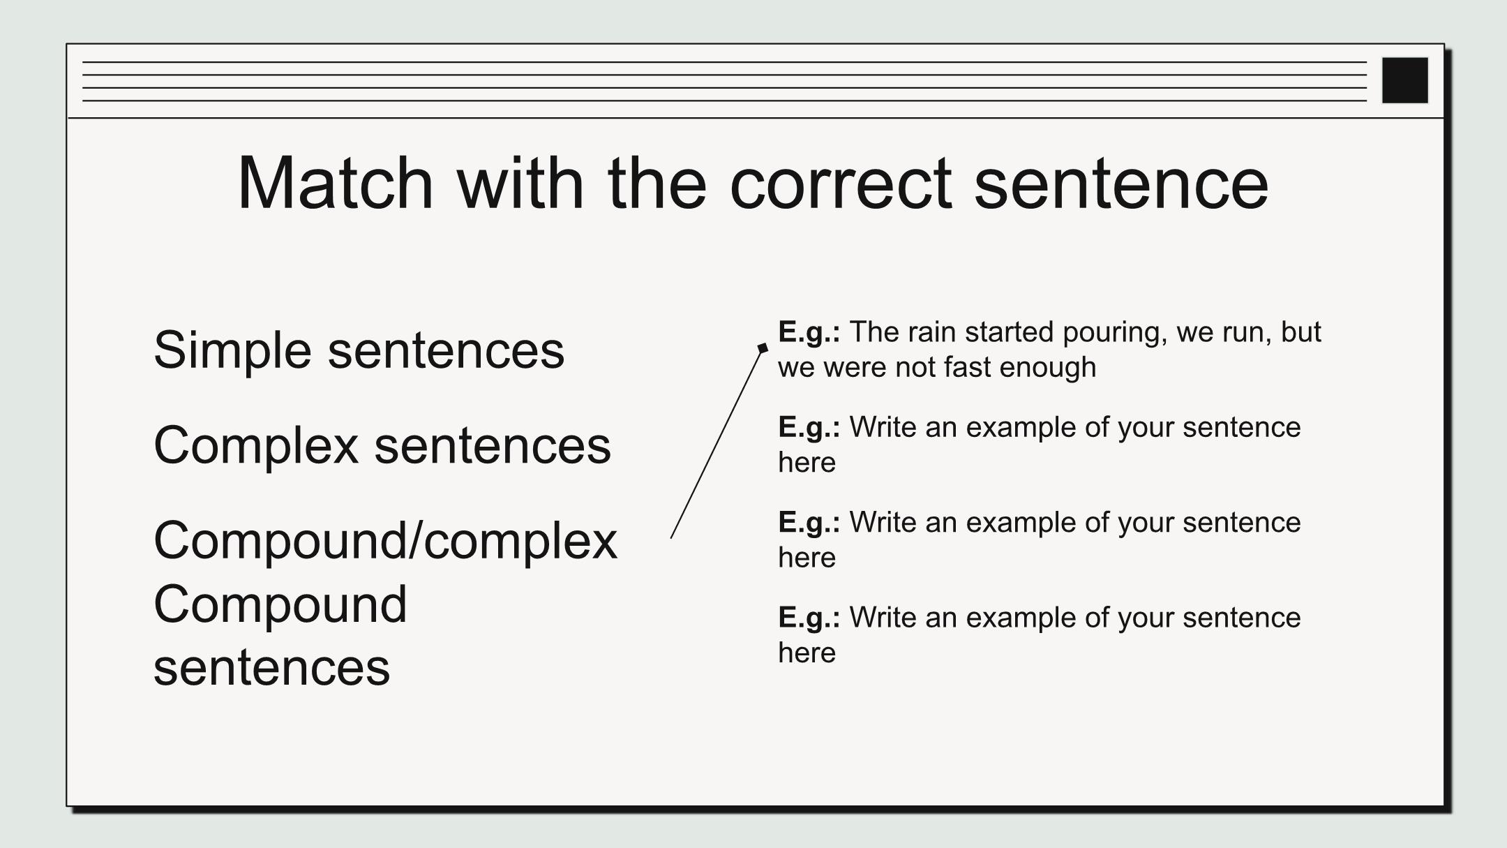Click the arrowhead end of the connector line

pyautogui.click(x=763, y=348)
